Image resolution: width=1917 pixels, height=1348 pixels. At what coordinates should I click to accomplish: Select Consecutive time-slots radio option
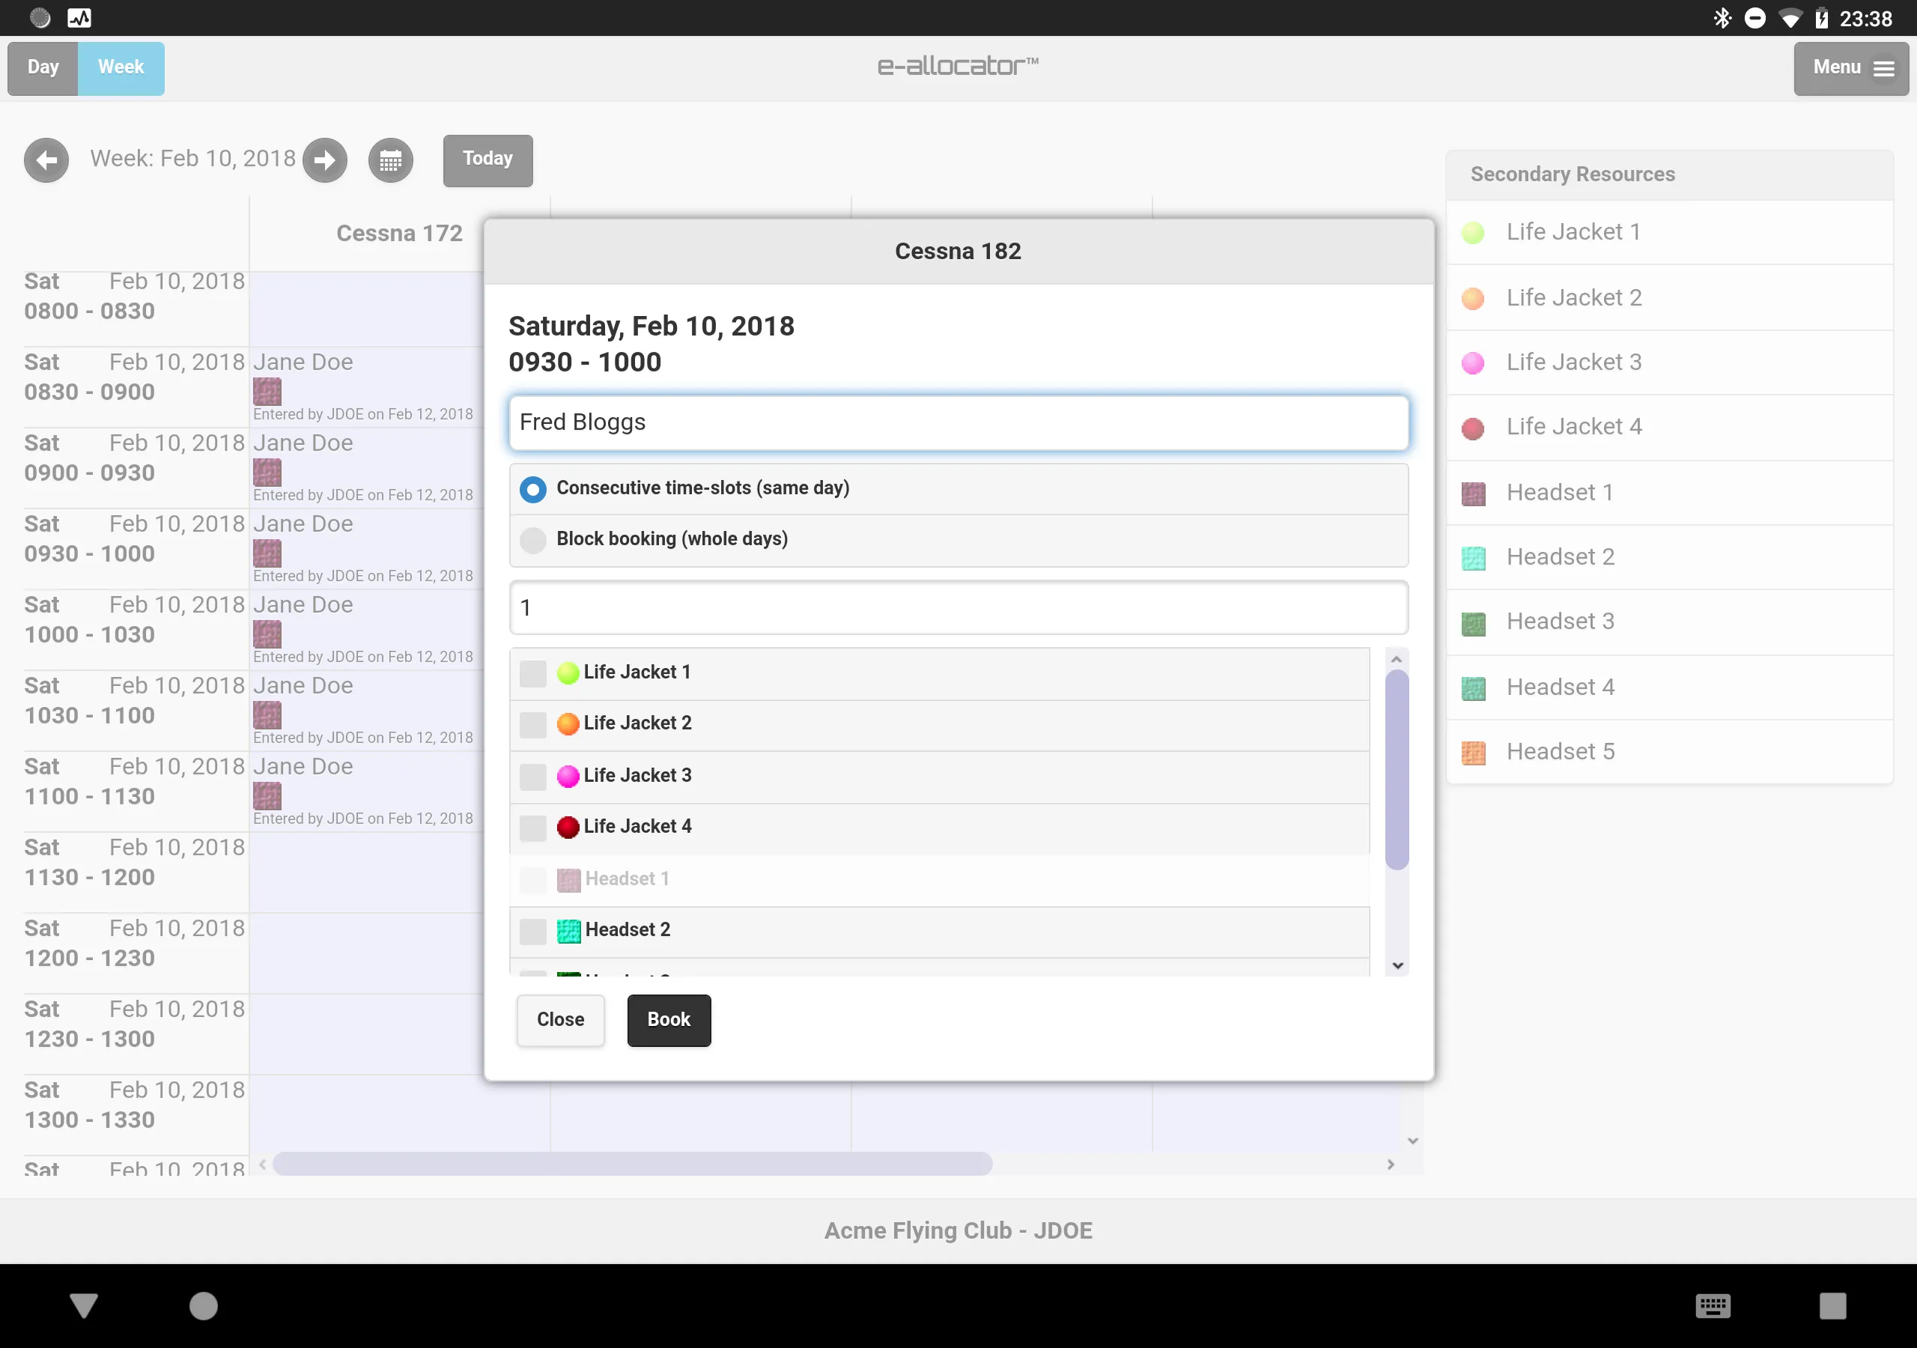point(958,488)
